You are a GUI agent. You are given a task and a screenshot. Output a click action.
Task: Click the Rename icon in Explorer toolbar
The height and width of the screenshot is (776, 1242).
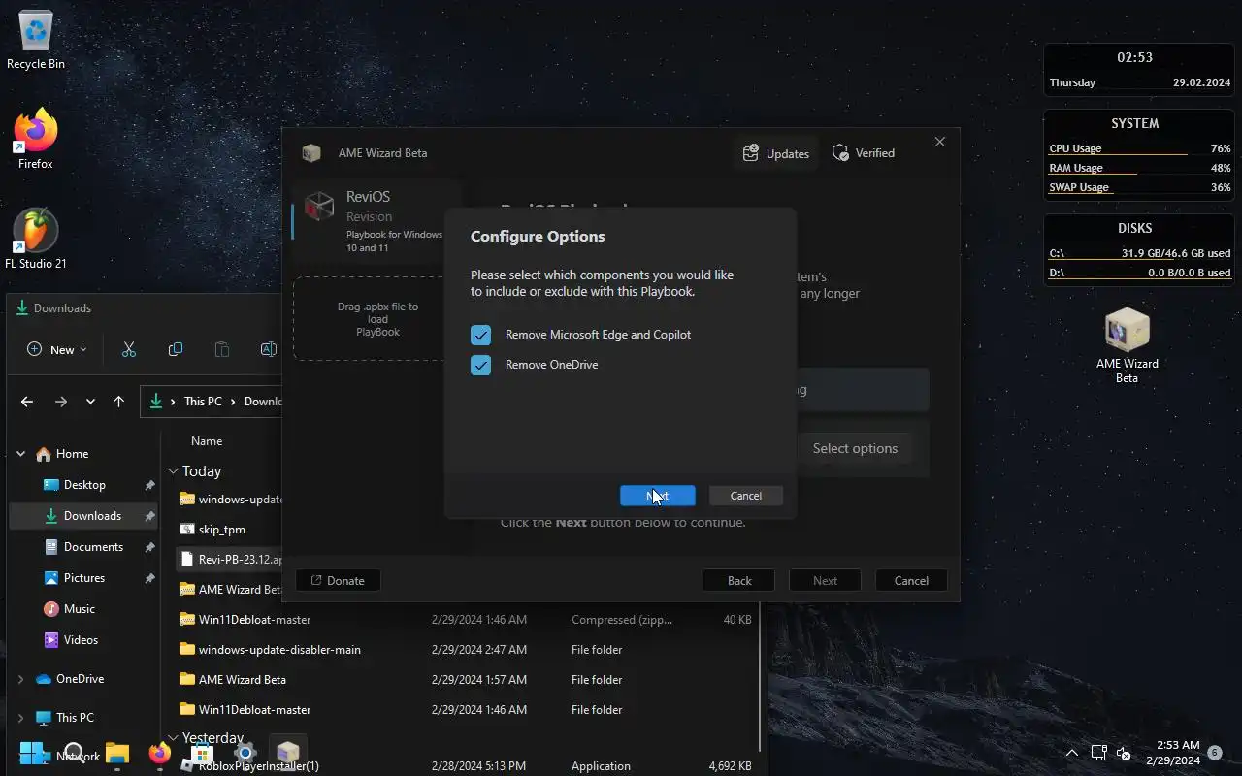(269, 349)
